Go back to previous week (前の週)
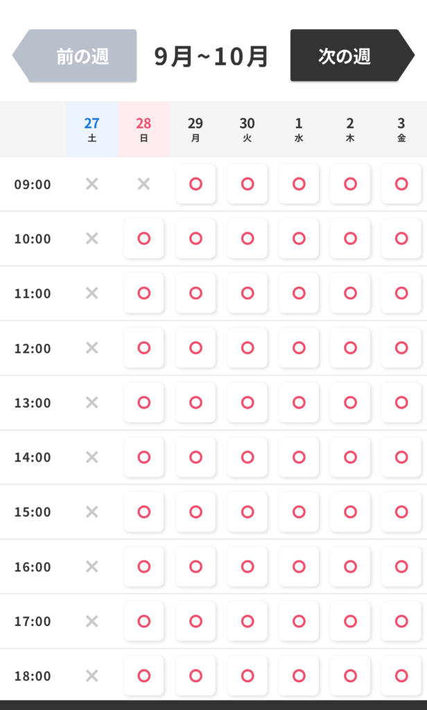 [x=82, y=56]
